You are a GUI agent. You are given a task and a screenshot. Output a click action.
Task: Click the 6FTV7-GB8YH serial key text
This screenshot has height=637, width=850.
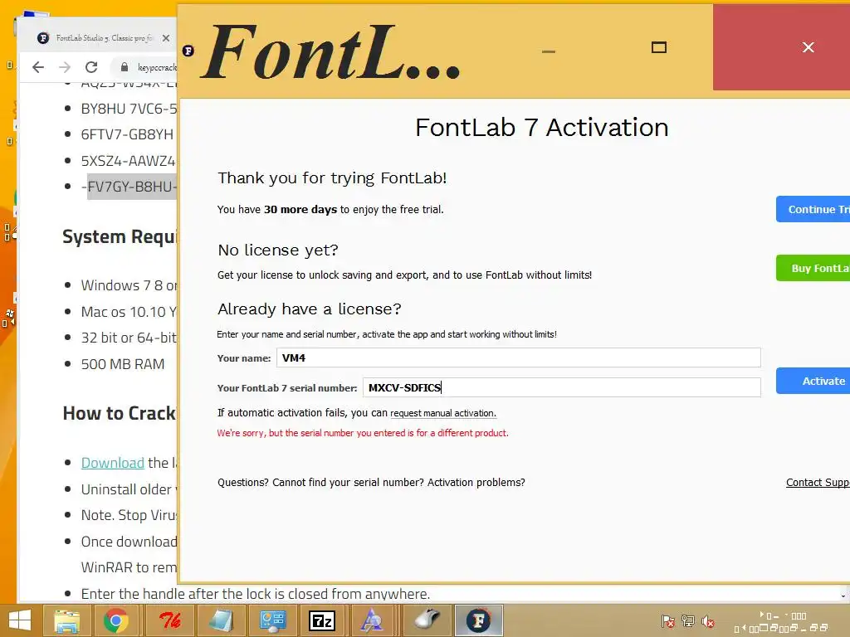[x=127, y=134]
